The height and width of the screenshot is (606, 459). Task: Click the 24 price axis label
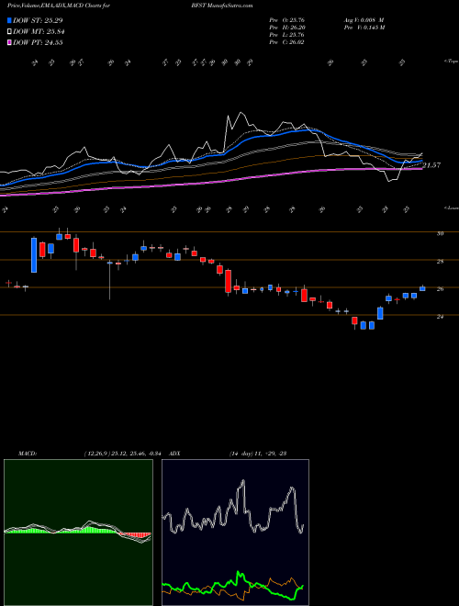(x=440, y=317)
